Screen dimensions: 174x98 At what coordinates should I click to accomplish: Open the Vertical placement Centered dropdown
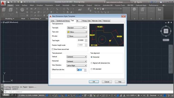click(77, 57)
